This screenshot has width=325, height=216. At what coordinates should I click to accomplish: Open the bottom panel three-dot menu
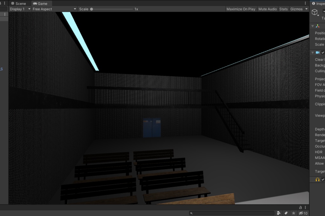point(305,207)
